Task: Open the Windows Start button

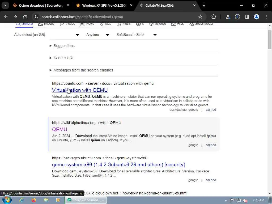Action: [7, 200]
